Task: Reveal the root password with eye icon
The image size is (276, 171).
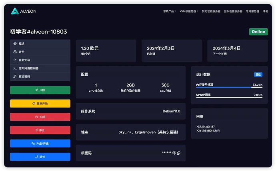Action: [x=174, y=153]
